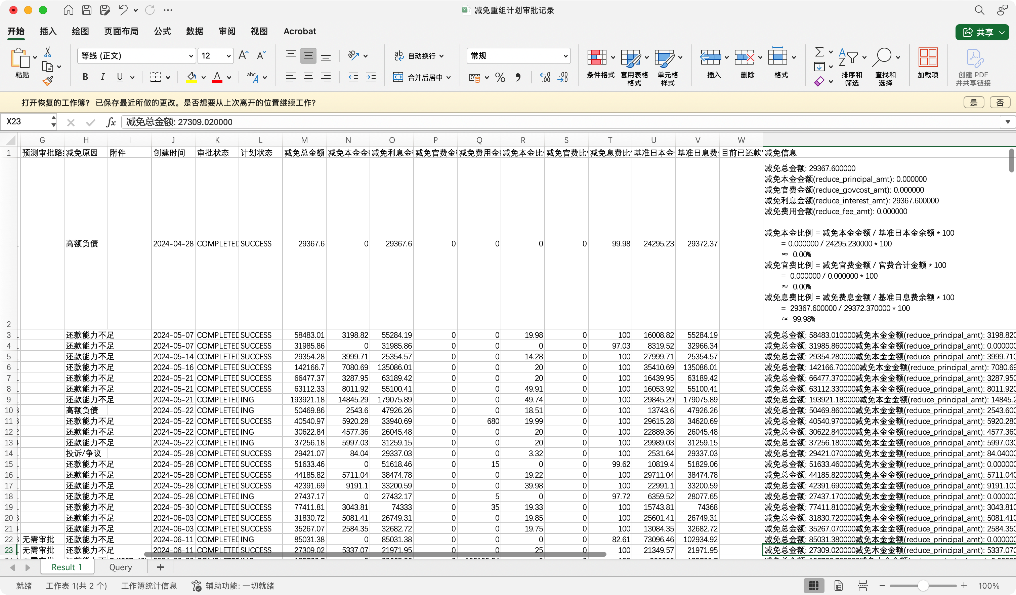Click the Format Painter brush icon
This screenshot has height=595, width=1016.
point(48,81)
